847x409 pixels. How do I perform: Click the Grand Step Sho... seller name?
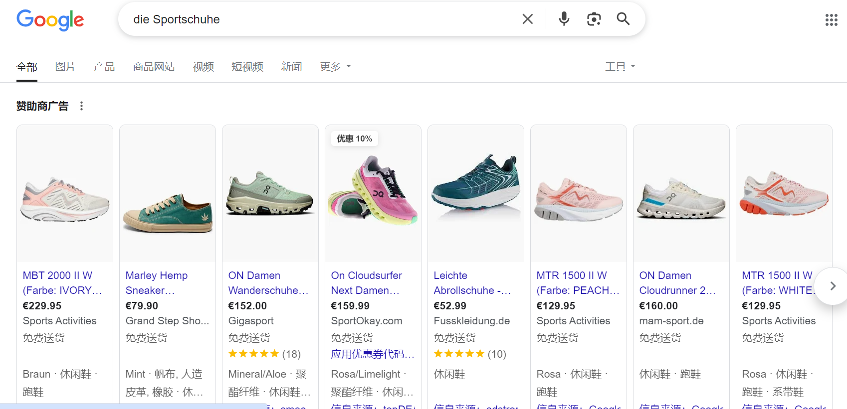[x=167, y=321]
